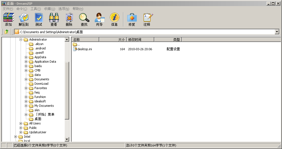This screenshot has width=282, height=149.
Task: Expand the CMB folder node
Action: point(26,70)
